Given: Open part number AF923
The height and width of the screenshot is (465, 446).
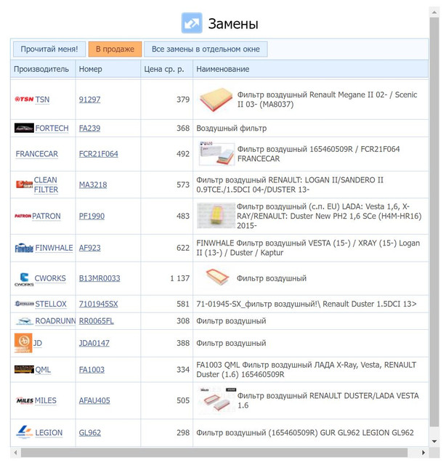Looking at the screenshot, I should coord(89,248).
